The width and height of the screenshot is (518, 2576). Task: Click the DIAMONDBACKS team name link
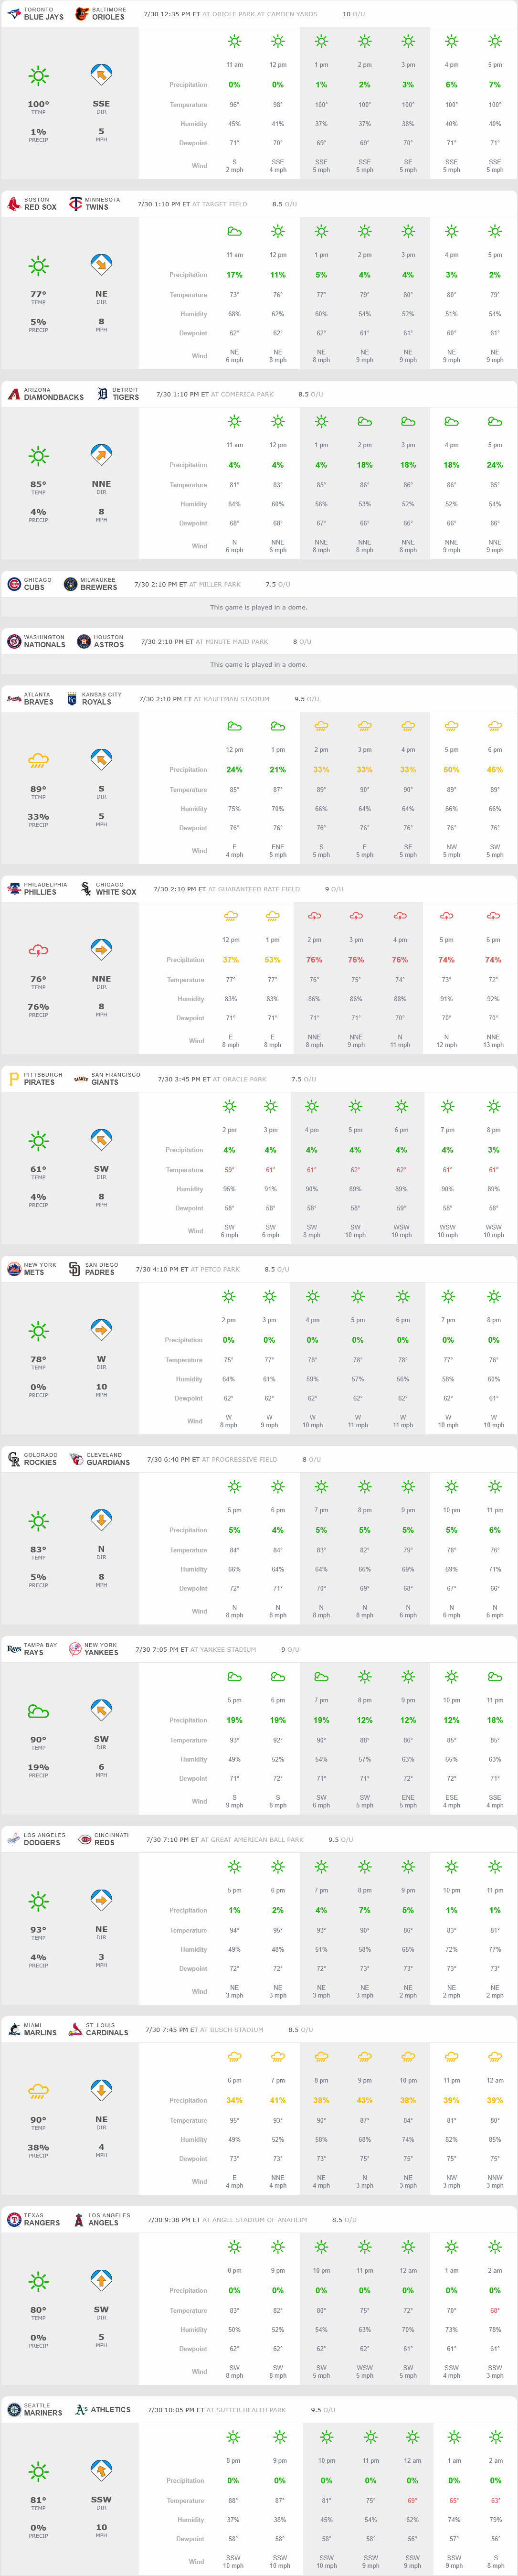point(54,397)
